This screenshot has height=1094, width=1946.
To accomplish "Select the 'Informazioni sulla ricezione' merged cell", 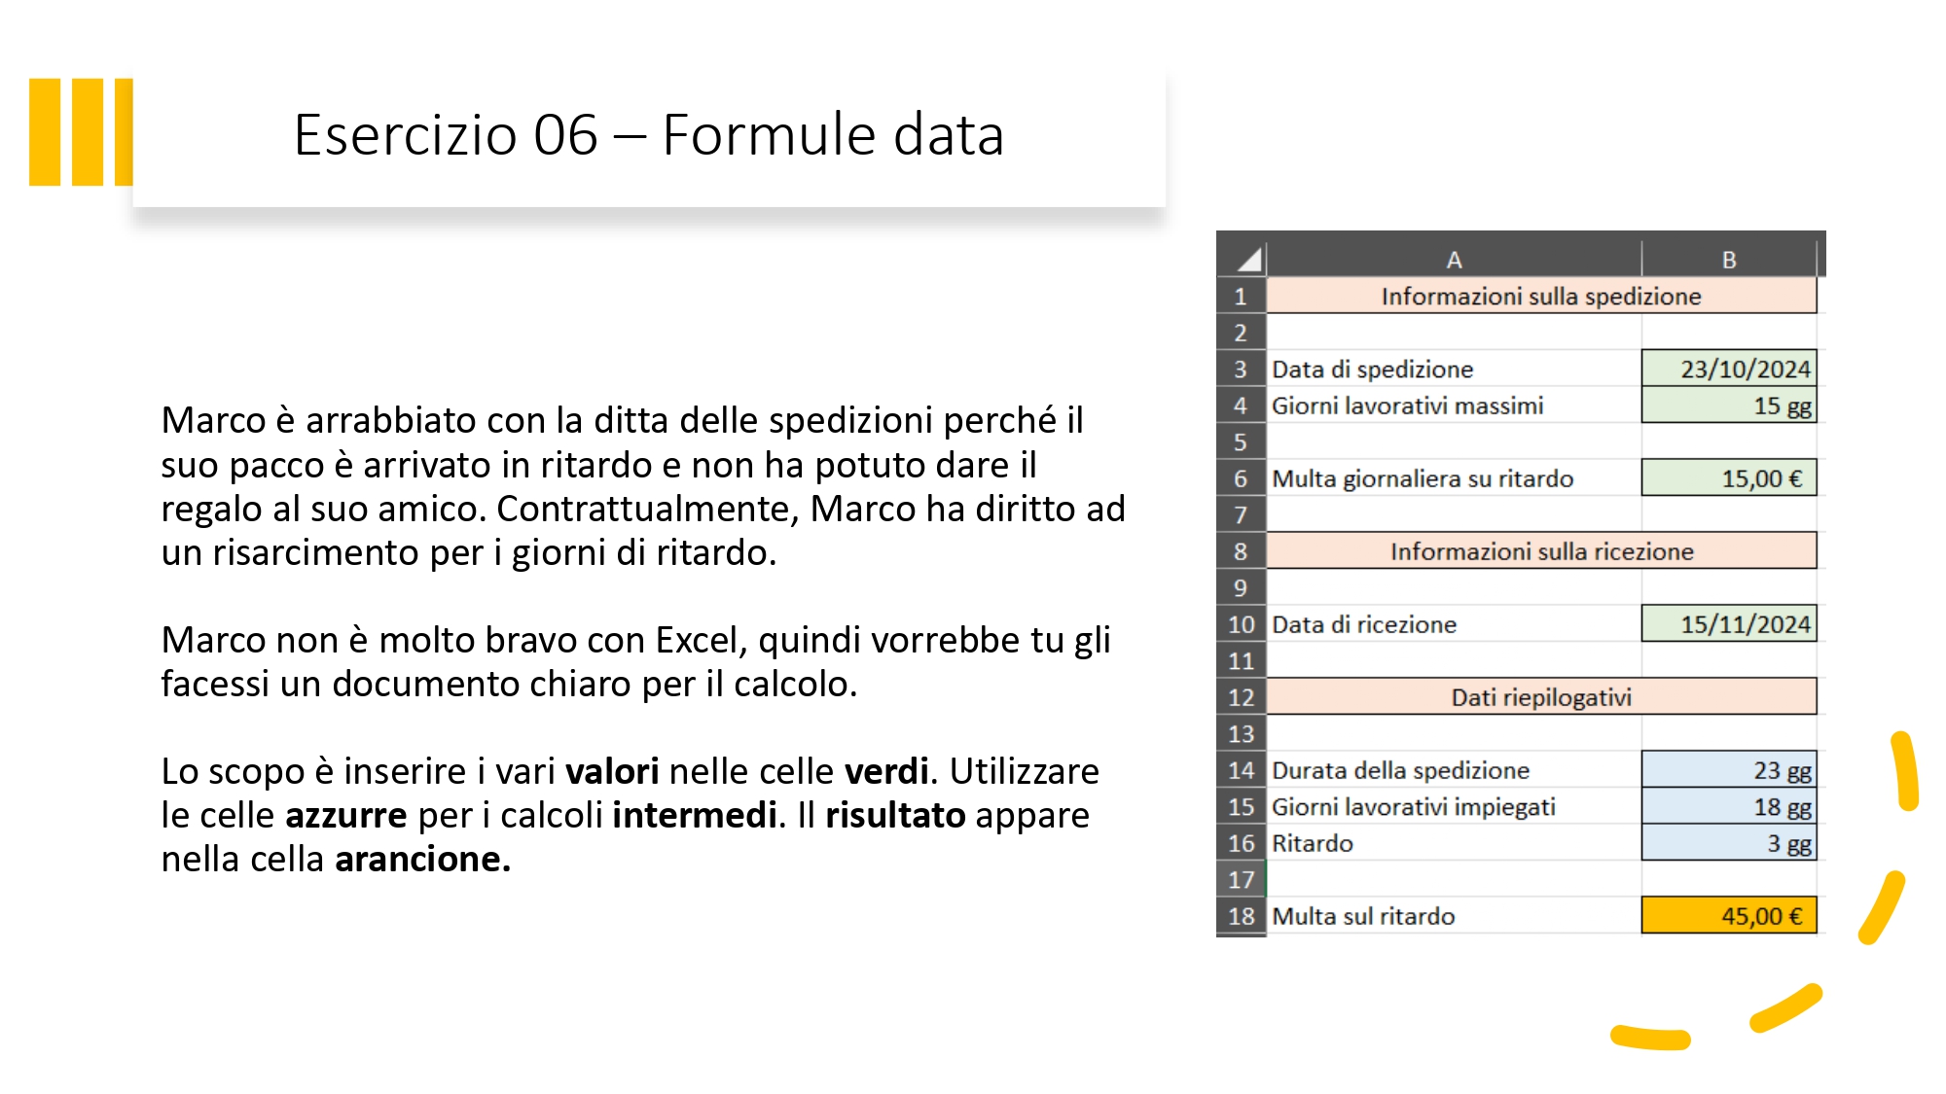I will click(1541, 551).
